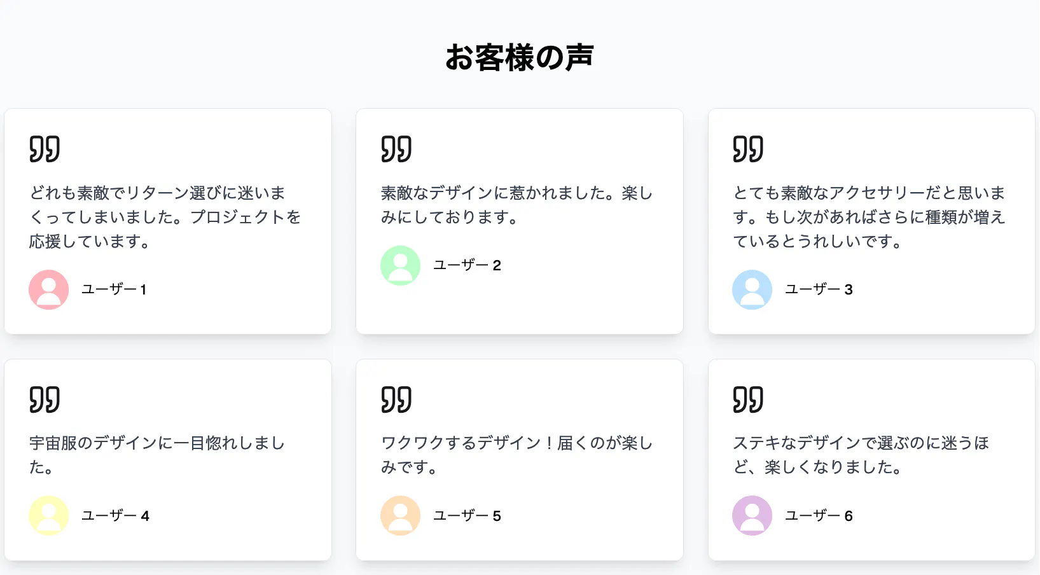Click the quote icon in ユーザー 2's card

coord(396,149)
